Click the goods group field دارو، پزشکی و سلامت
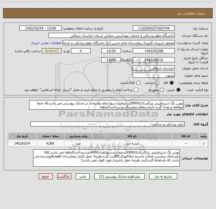This screenshot has width=216, height=209. click(x=107, y=124)
